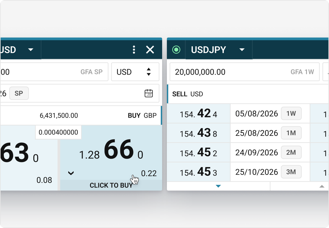
Task: Click the spread value 0.000400000
Action: (58, 132)
